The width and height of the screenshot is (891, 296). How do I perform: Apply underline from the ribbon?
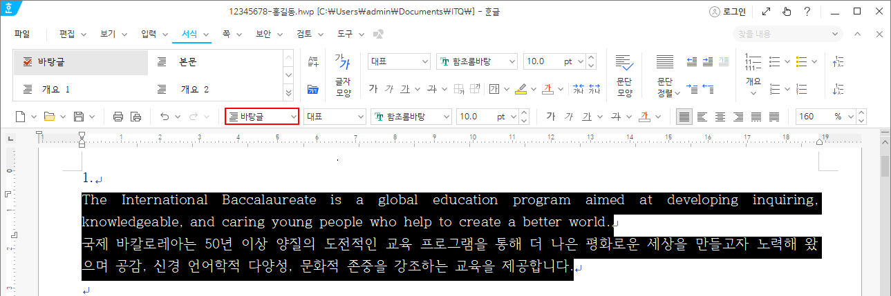pos(404,88)
